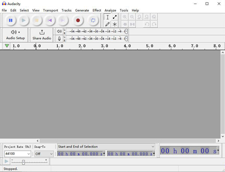Click the selection start time field

(80, 154)
